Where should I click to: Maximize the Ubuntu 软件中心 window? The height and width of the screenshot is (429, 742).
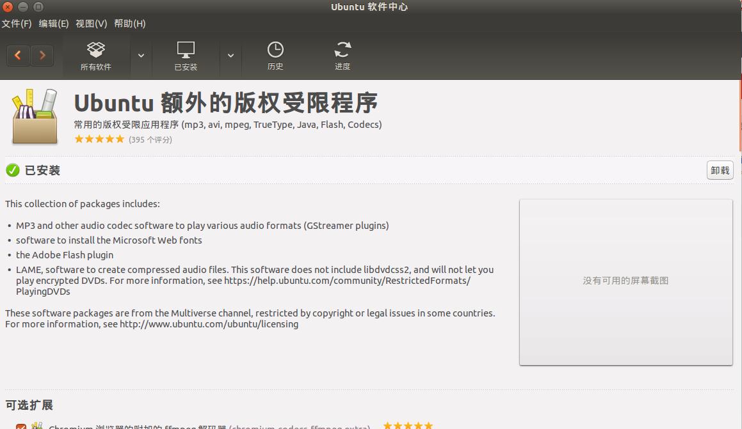(x=38, y=6)
